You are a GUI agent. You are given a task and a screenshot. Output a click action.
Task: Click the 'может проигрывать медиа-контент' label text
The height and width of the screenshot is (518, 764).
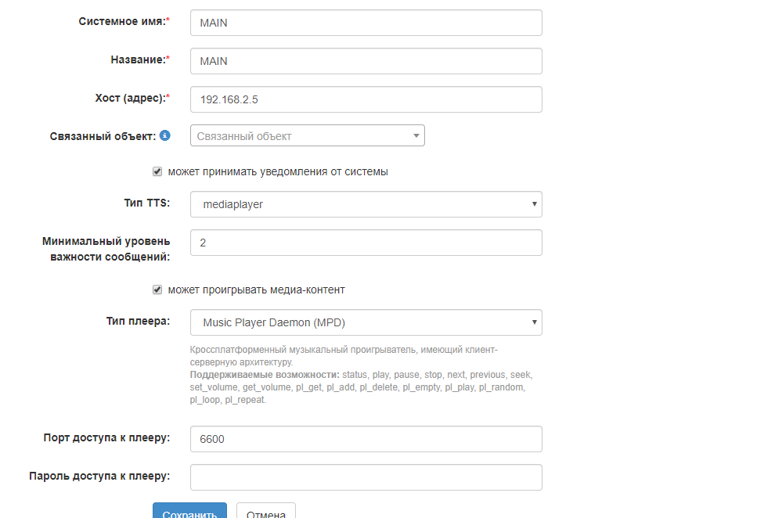tap(256, 290)
